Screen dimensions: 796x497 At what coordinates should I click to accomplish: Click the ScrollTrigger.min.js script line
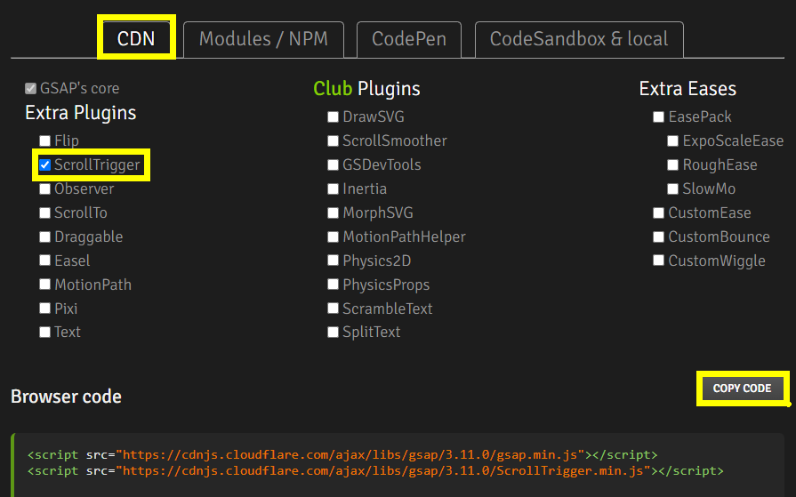coord(375,470)
